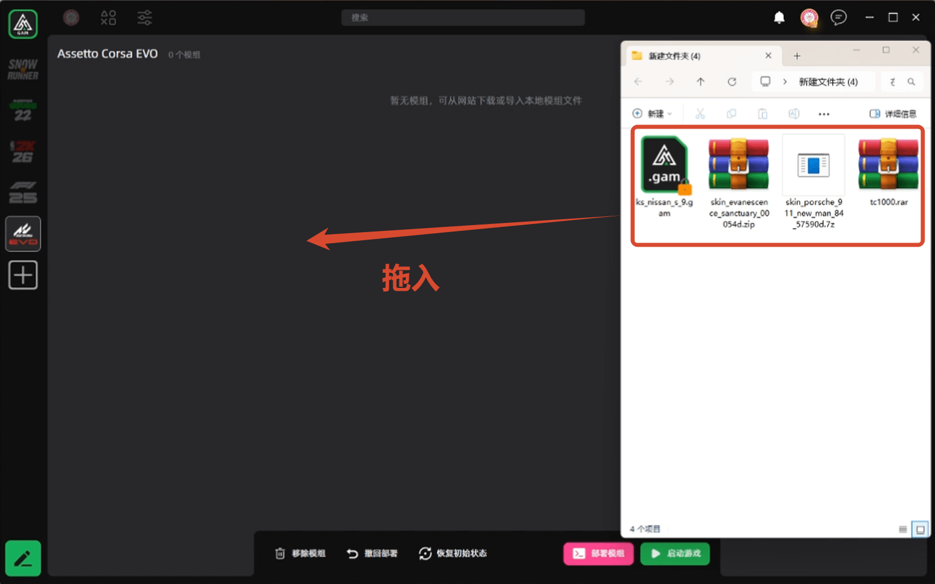Select skin_porsche_911_new_man 7z file

(x=813, y=181)
